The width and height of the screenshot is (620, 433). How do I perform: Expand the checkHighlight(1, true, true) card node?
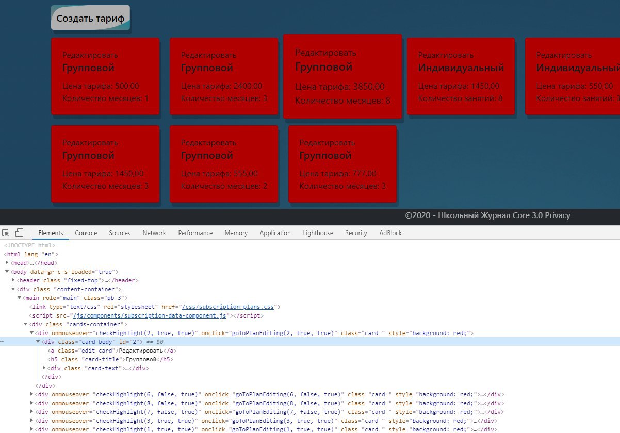point(32,429)
